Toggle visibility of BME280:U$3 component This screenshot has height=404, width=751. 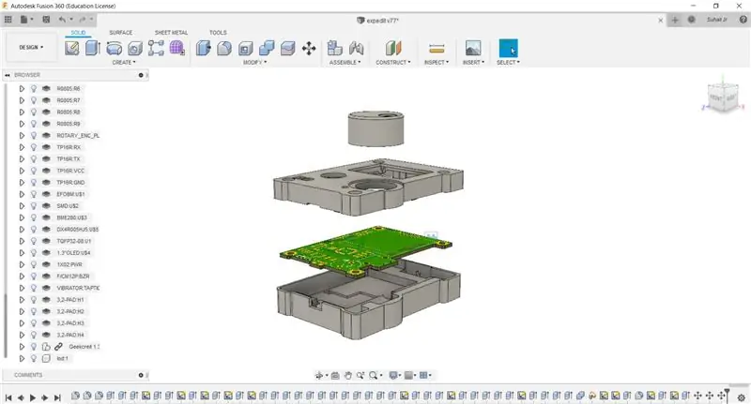tap(34, 217)
